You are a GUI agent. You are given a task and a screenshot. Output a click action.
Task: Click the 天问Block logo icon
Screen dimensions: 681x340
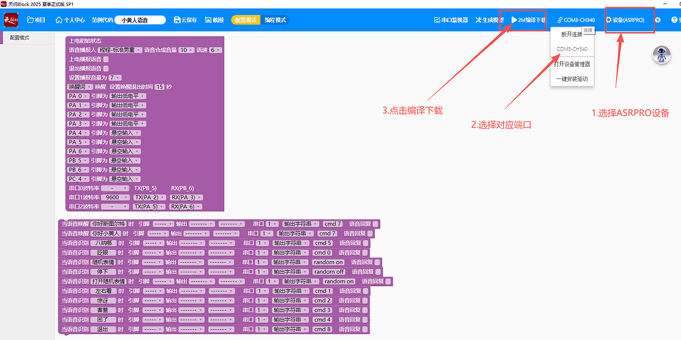tap(12, 20)
